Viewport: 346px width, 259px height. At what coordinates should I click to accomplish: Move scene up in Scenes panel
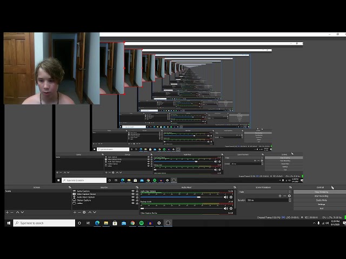(x=17, y=212)
